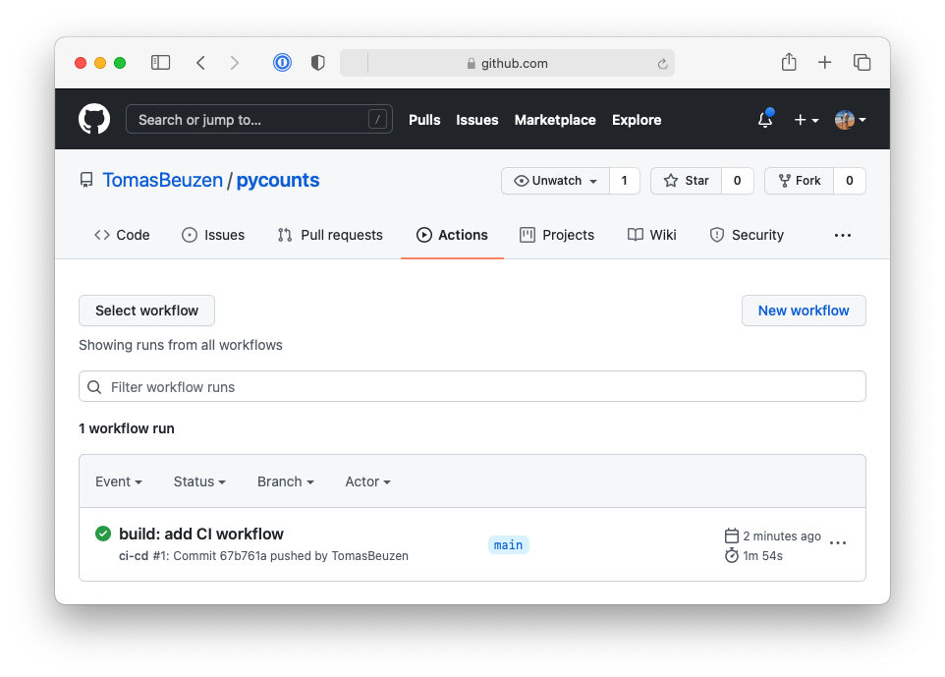Click 'Showing runs from all workflows' text
Viewport: 945px width, 677px height.
click(181, 345)
